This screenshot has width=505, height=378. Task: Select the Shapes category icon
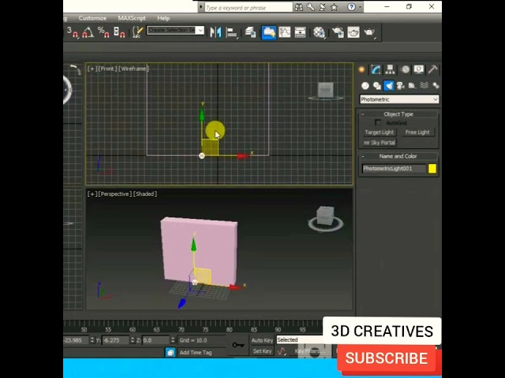pos(377,86)
